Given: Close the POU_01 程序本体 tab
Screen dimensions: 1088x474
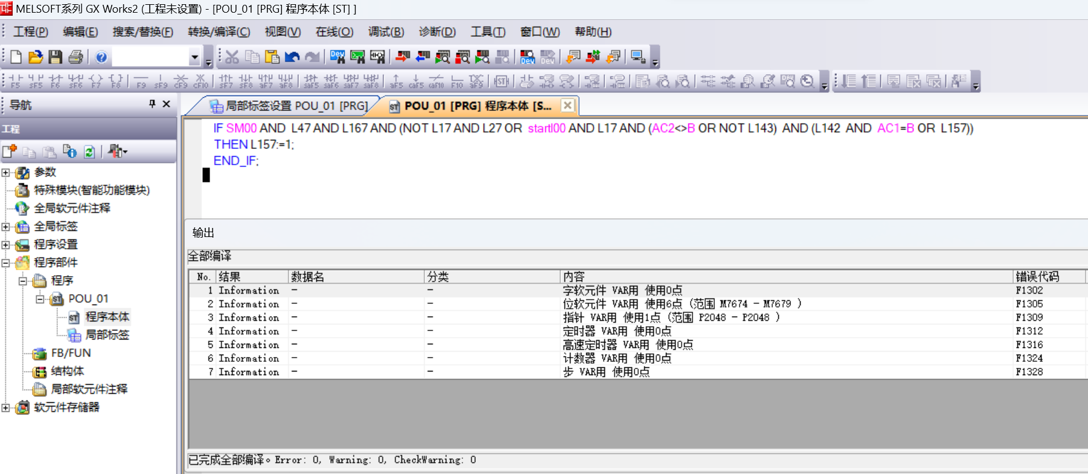Looking at the screenshot, I should click(568, 106).
